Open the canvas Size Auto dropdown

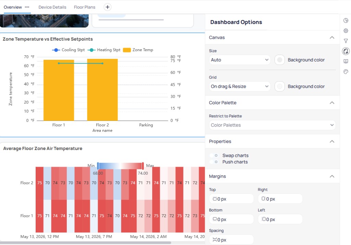pyautogui.click(x=240, y=60)
